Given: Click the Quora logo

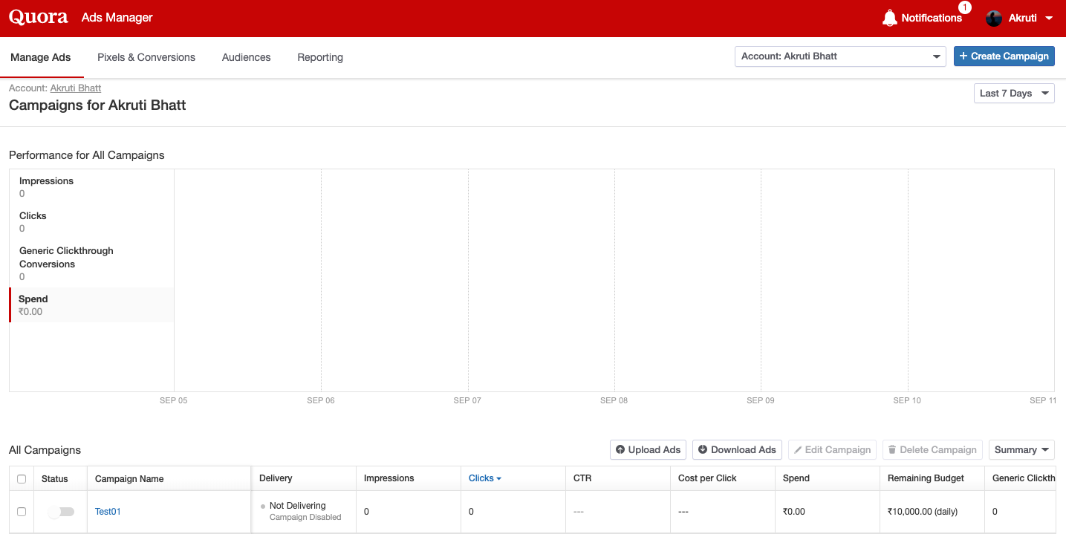Looking at the screenshot, I should click(39, 18).
